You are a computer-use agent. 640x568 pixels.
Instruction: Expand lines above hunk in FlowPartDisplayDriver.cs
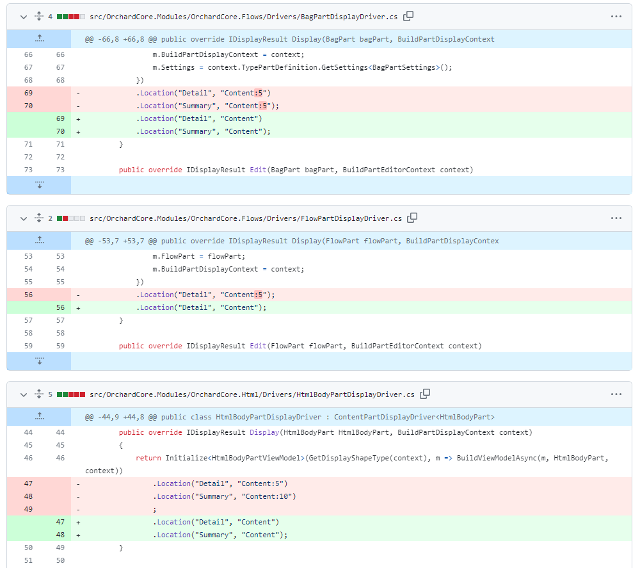(39, 241)
